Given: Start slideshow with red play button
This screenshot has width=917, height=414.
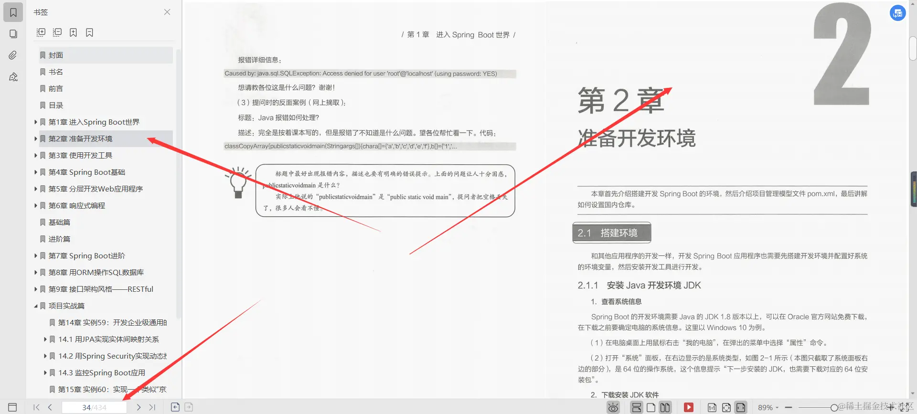Looking at the screenshot, I should click(x=689, y=407).
